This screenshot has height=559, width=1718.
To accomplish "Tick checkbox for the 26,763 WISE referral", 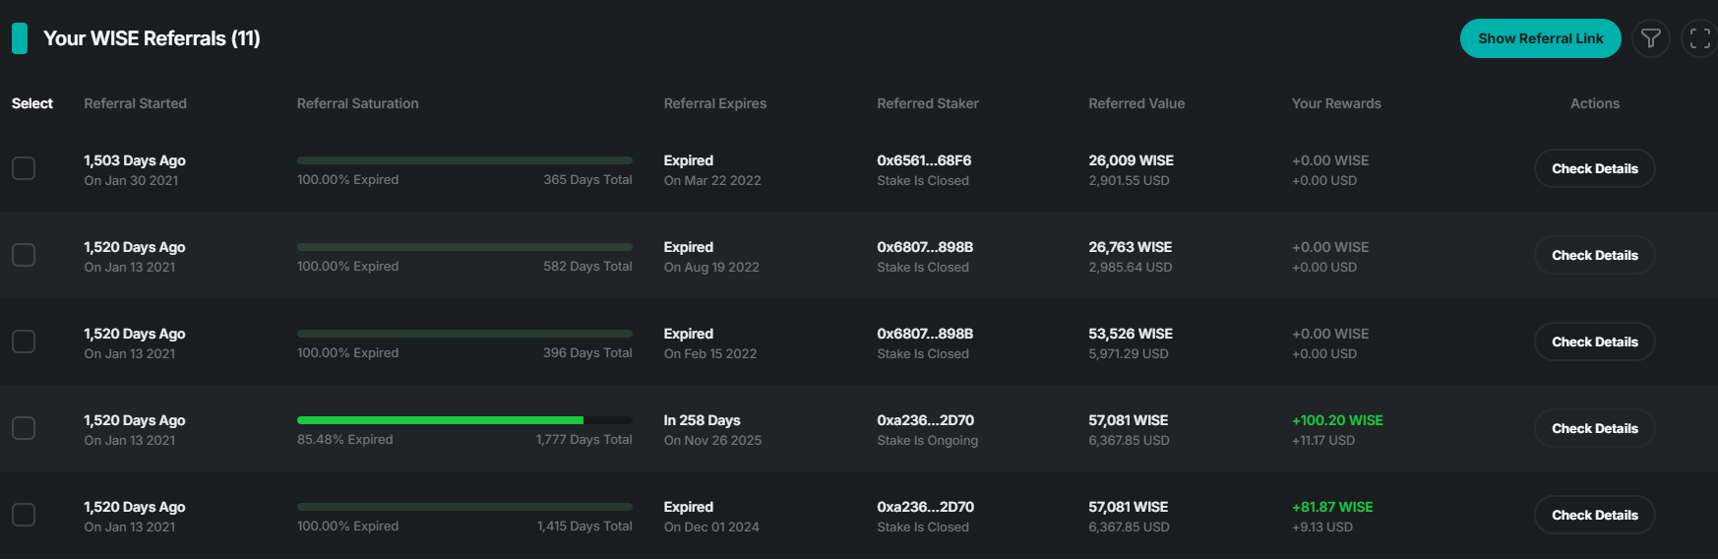I will [x=24, y=255].
